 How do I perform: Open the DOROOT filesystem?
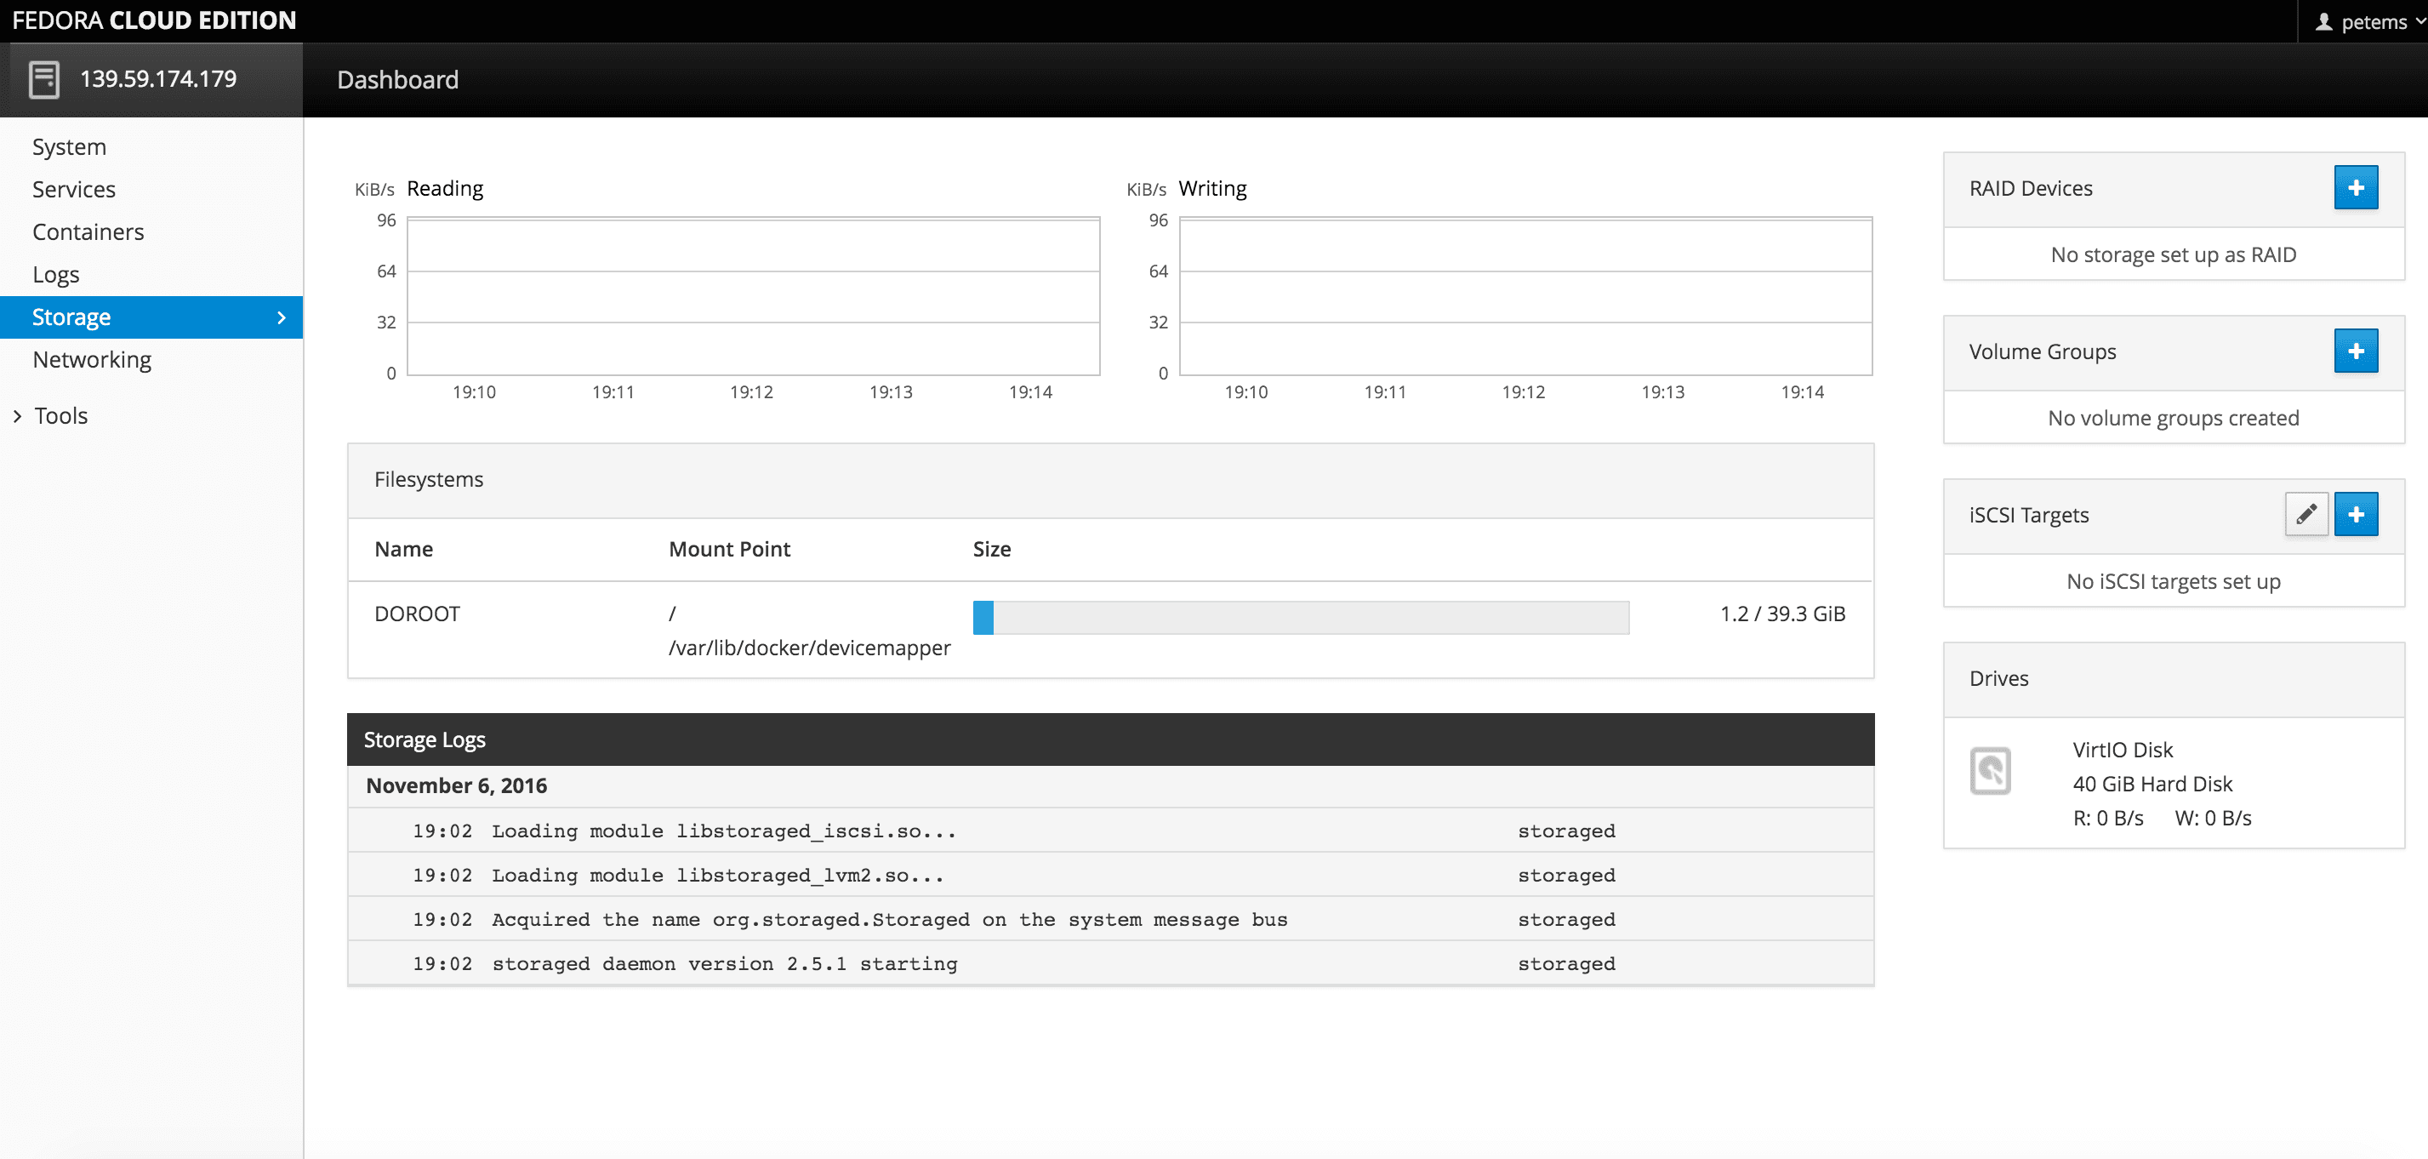tap(416, 613)
